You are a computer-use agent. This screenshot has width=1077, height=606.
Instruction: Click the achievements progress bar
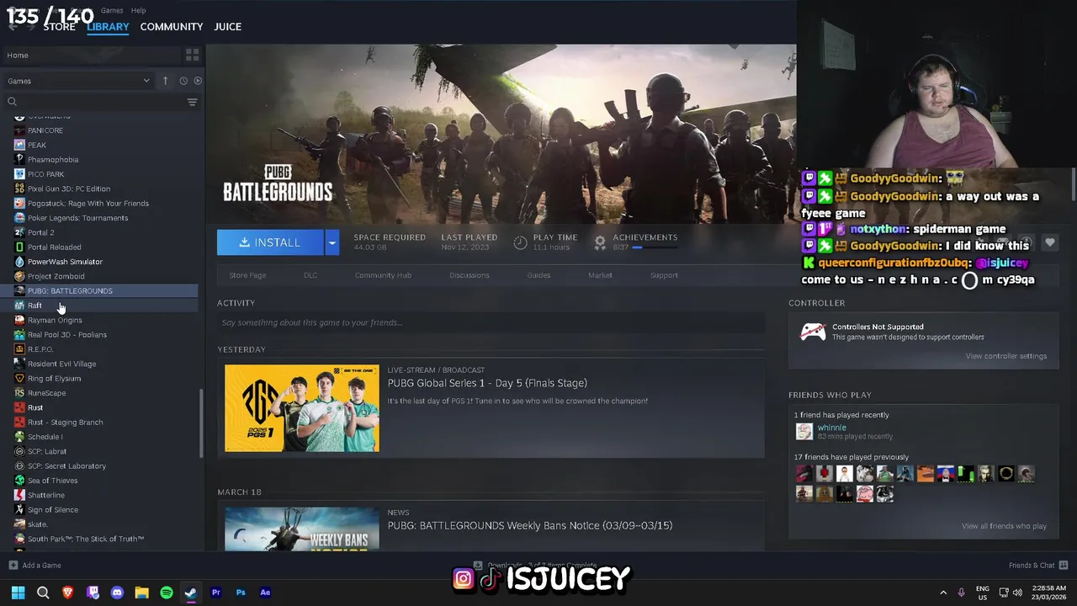(x=656, y=247)
